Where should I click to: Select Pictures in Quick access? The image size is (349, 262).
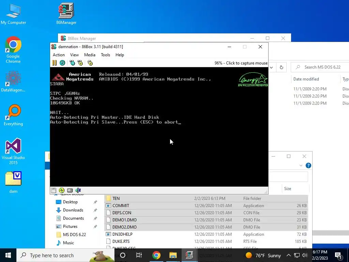(70, 227)
